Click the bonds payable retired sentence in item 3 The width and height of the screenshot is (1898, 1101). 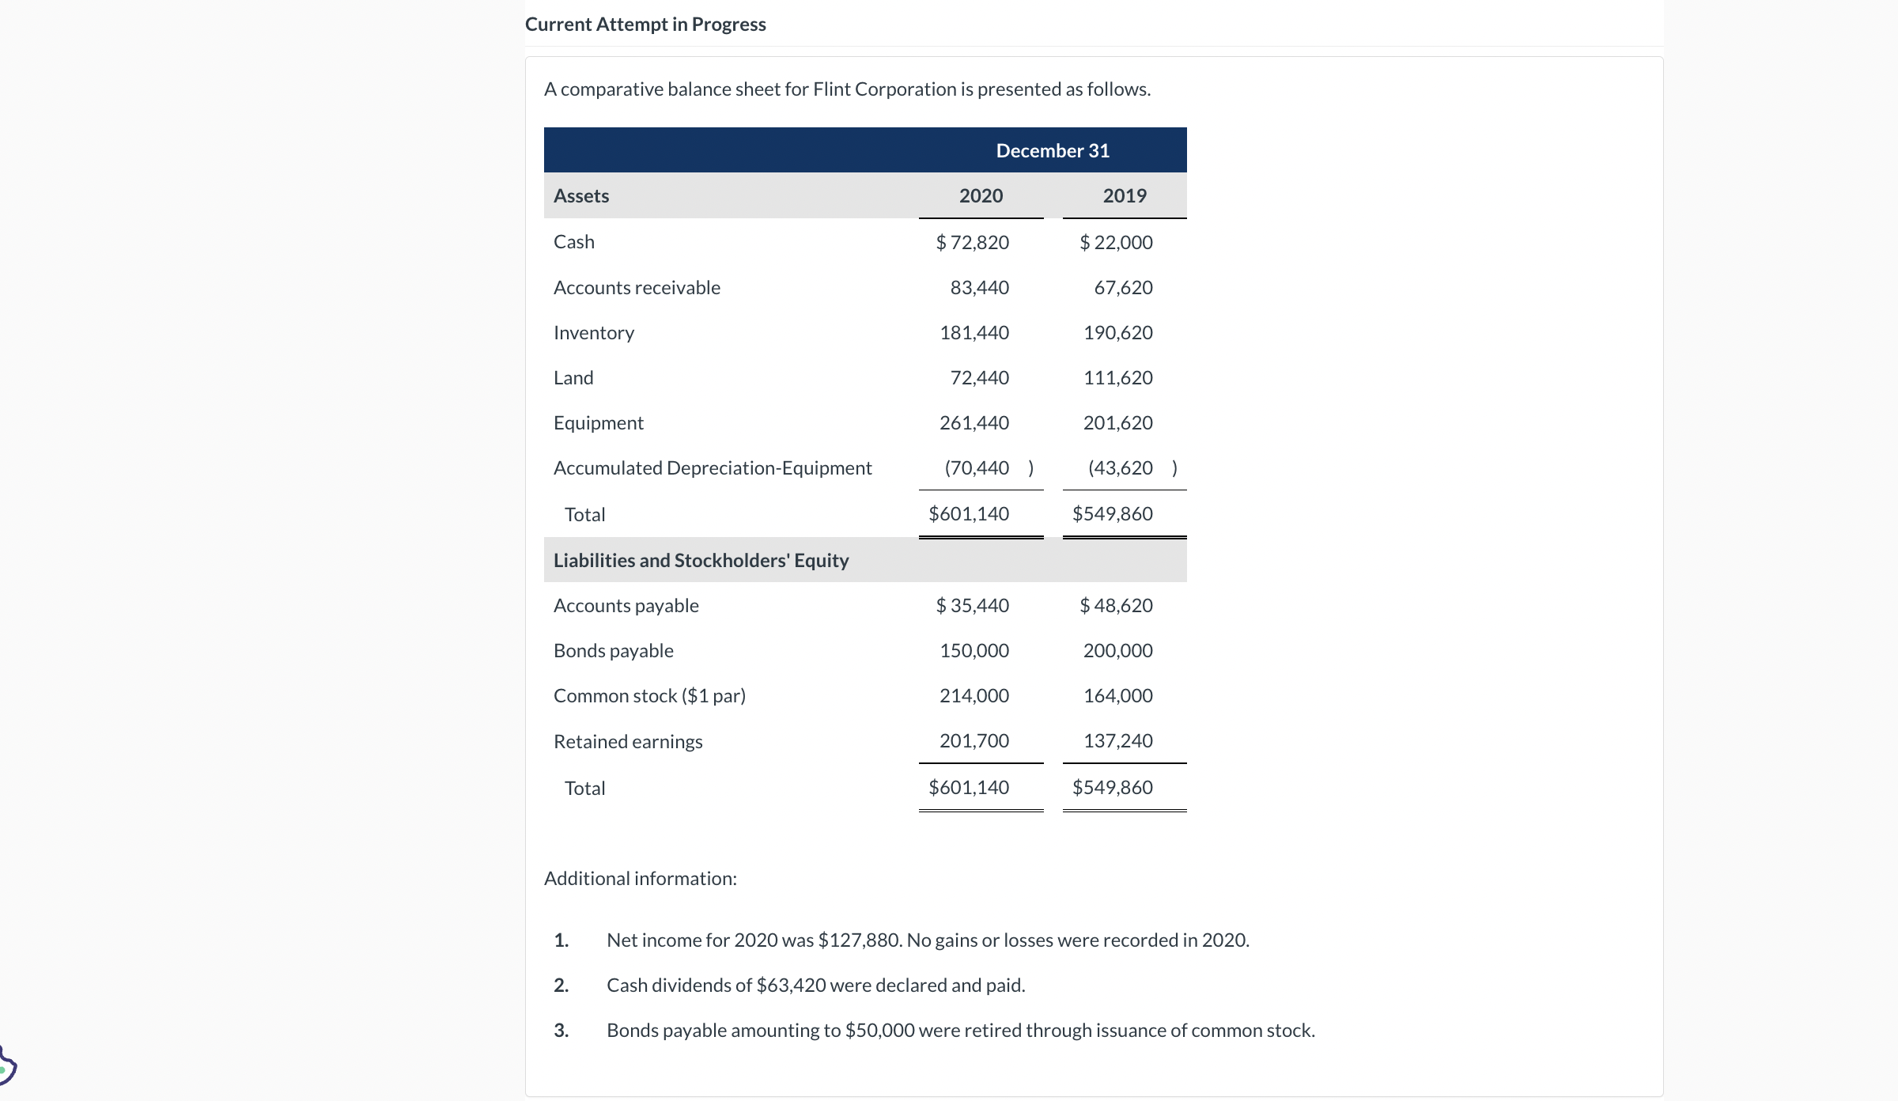click(960, 1030)
